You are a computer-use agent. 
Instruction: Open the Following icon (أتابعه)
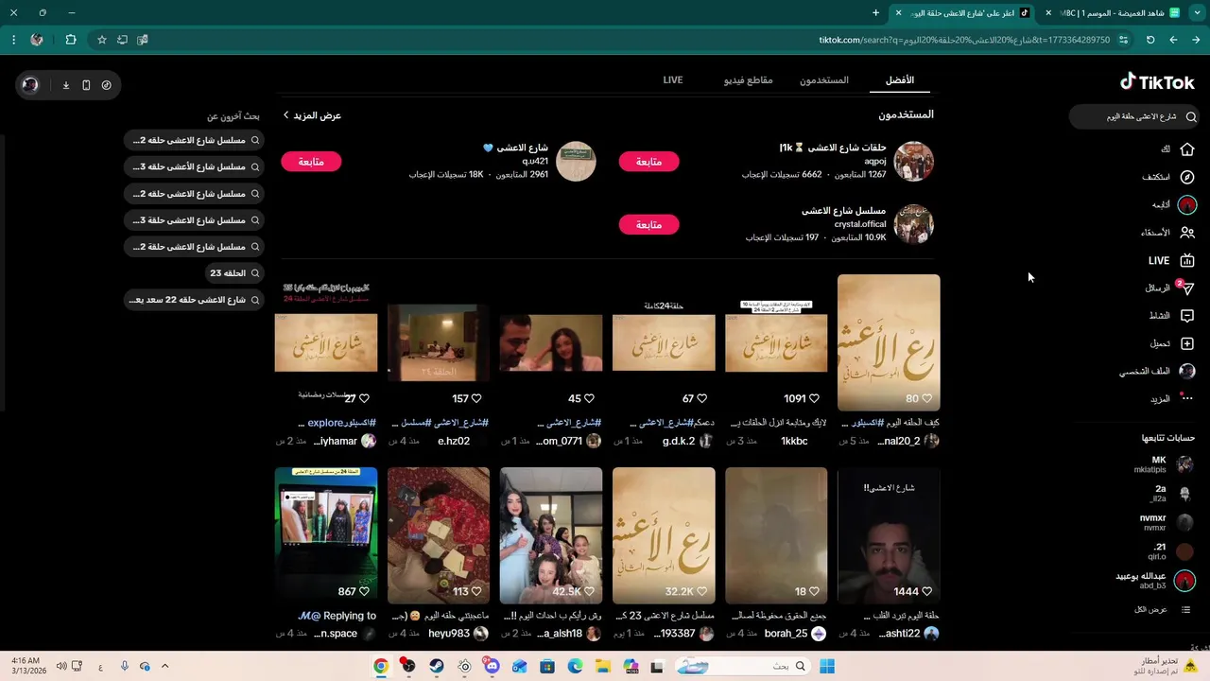[1187, 204]
